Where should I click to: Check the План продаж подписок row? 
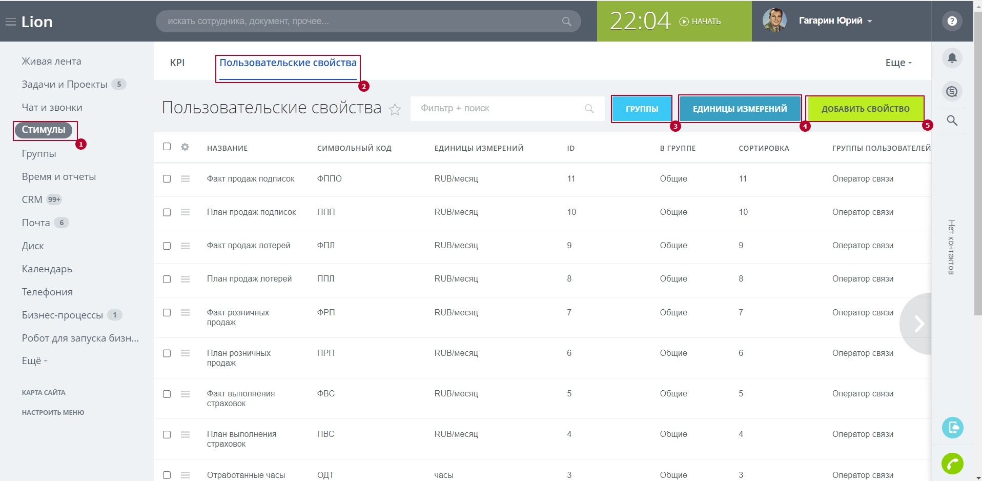(167, 212)
